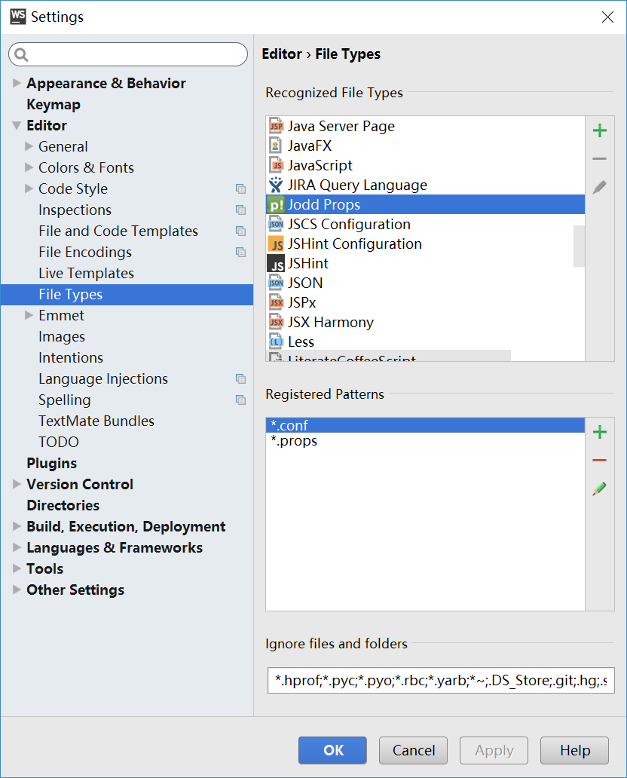Select the *.props registered pattern
627x778 pixels.
(x=426, y=440)
